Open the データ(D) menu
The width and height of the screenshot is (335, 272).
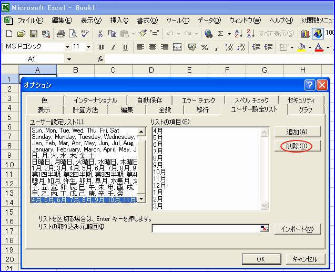209,21
